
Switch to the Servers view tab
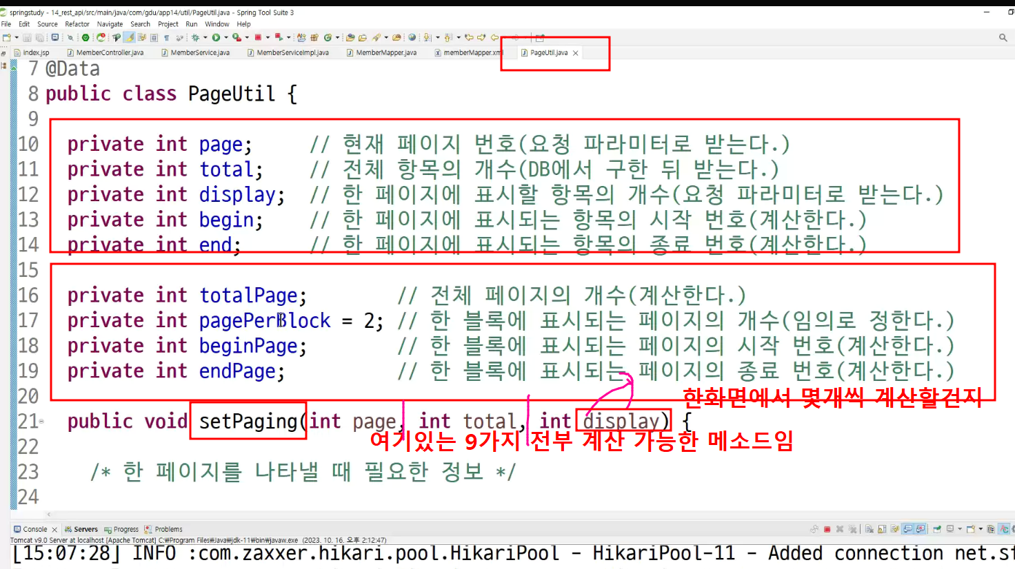(x=81, y=529)
